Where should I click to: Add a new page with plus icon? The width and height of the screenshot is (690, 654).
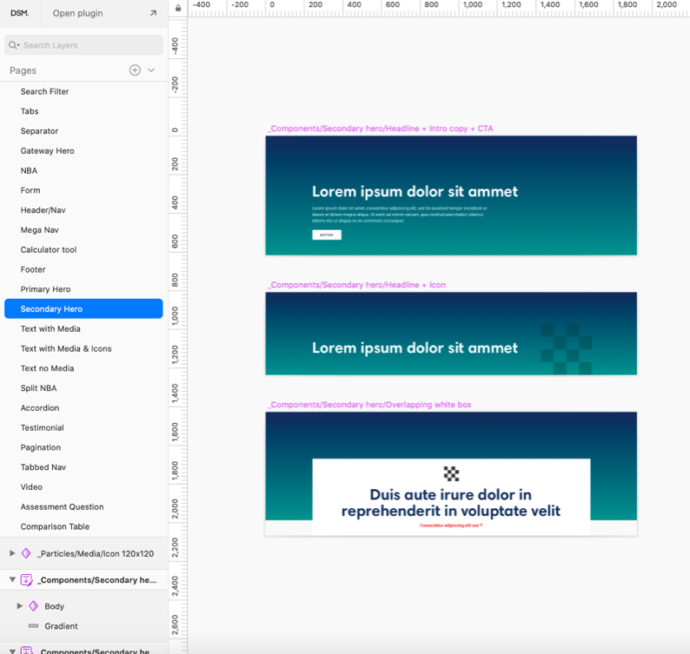click(x=135, y=70)
